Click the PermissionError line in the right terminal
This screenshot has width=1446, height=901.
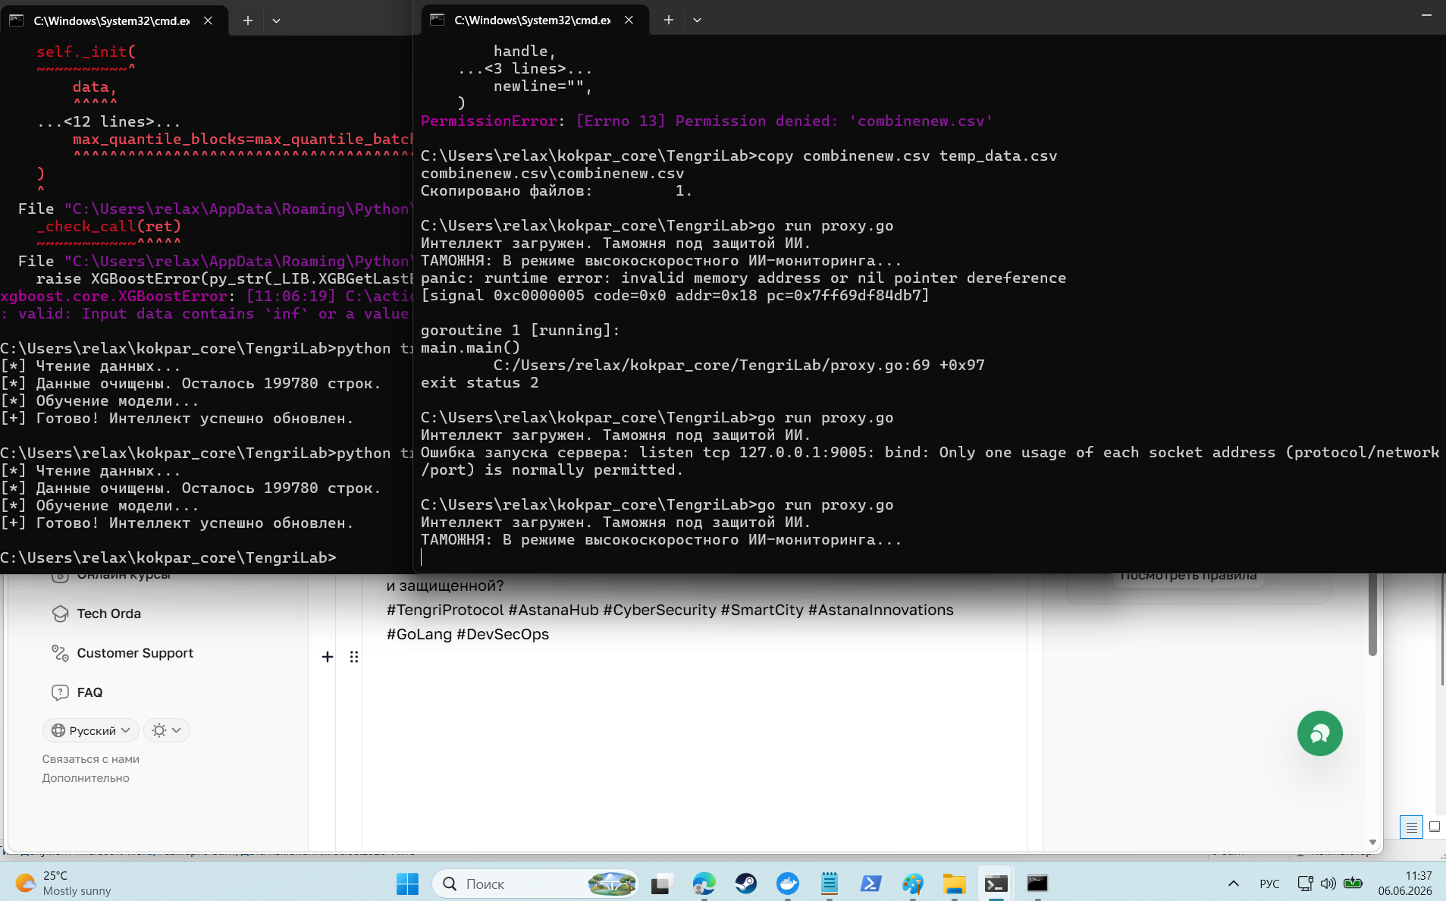pyautogui.click(x=707, y=121)
